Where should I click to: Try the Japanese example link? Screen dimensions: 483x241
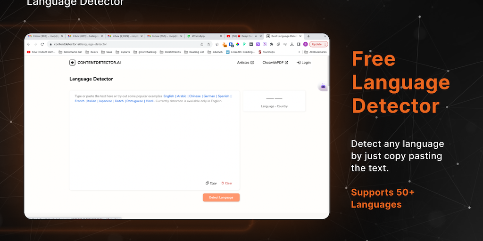pyautogui.click(x=105, y=101)
